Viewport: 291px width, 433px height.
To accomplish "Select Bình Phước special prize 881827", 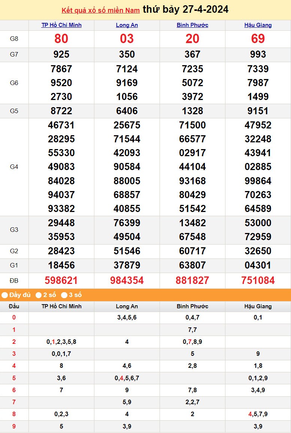I will click(x=193, y=281).
